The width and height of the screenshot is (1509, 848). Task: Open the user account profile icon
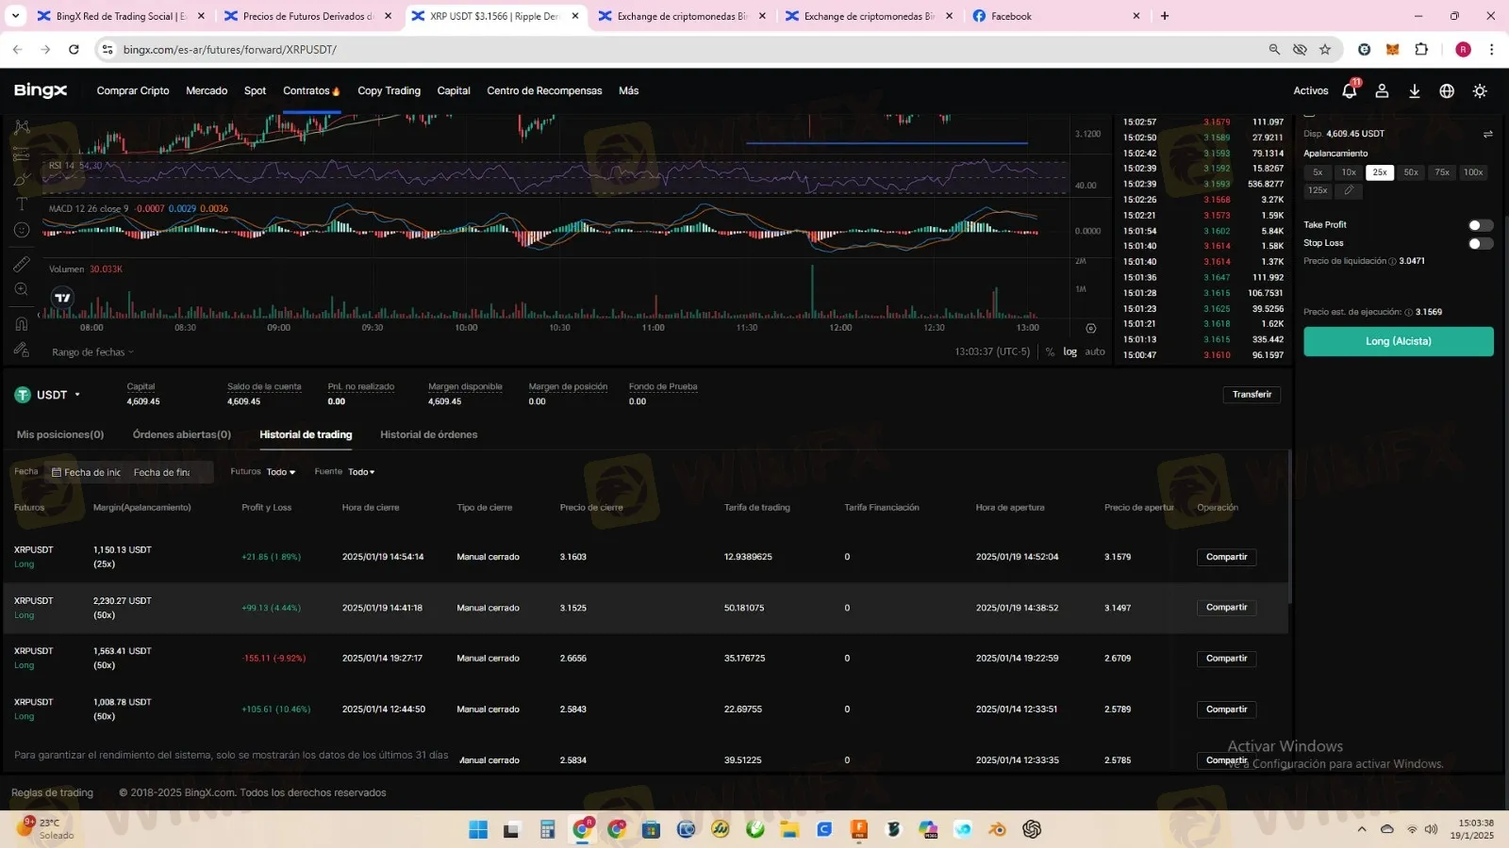tap(1382, 90)
